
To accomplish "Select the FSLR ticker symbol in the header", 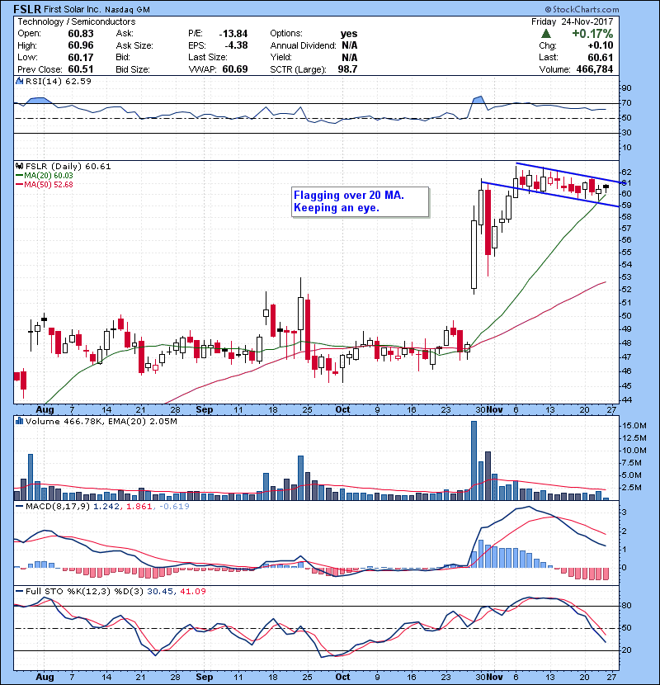I will (x=27, y=9).
